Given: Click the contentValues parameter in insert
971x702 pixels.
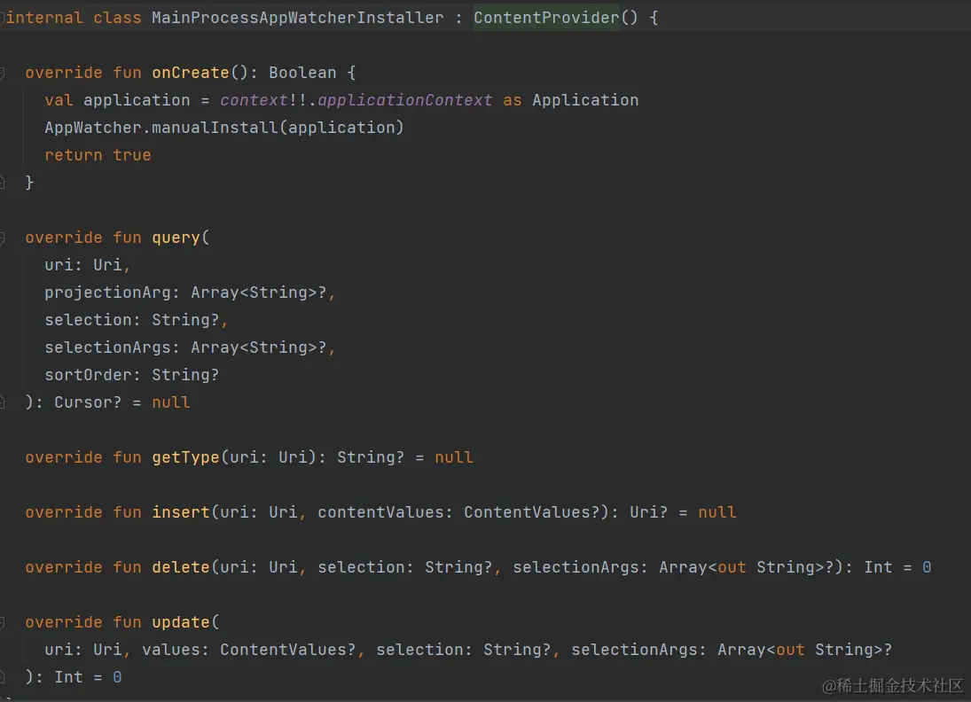Looking at the screenshot, I should tap(380, 512).
